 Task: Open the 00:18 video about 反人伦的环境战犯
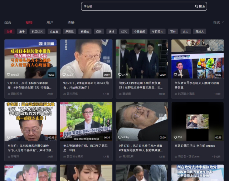click(x=30, y=121)
